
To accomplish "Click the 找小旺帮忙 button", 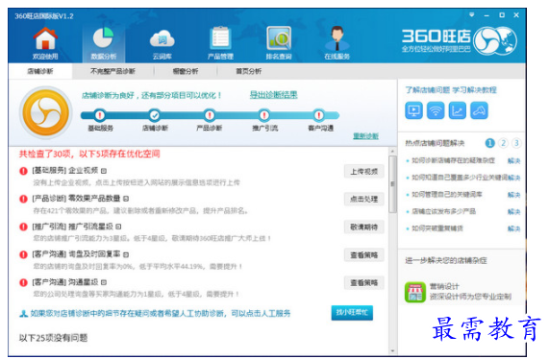I will tap(352, 313).
